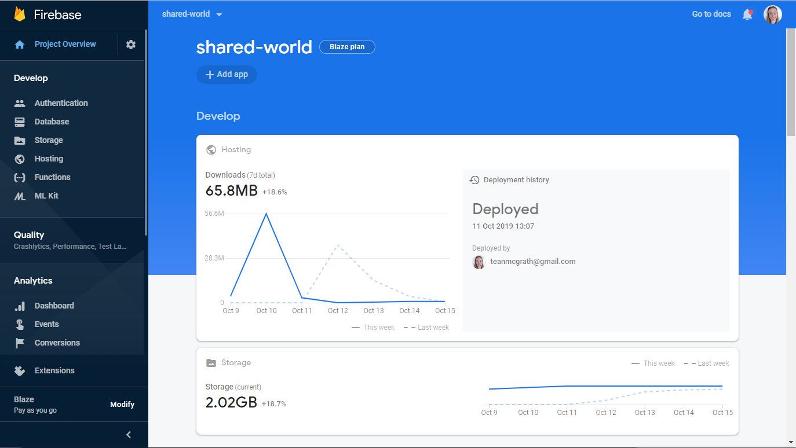796x448 pixels.
Task: Click the Hosting card globe icon
Action: tap(211, 149)
